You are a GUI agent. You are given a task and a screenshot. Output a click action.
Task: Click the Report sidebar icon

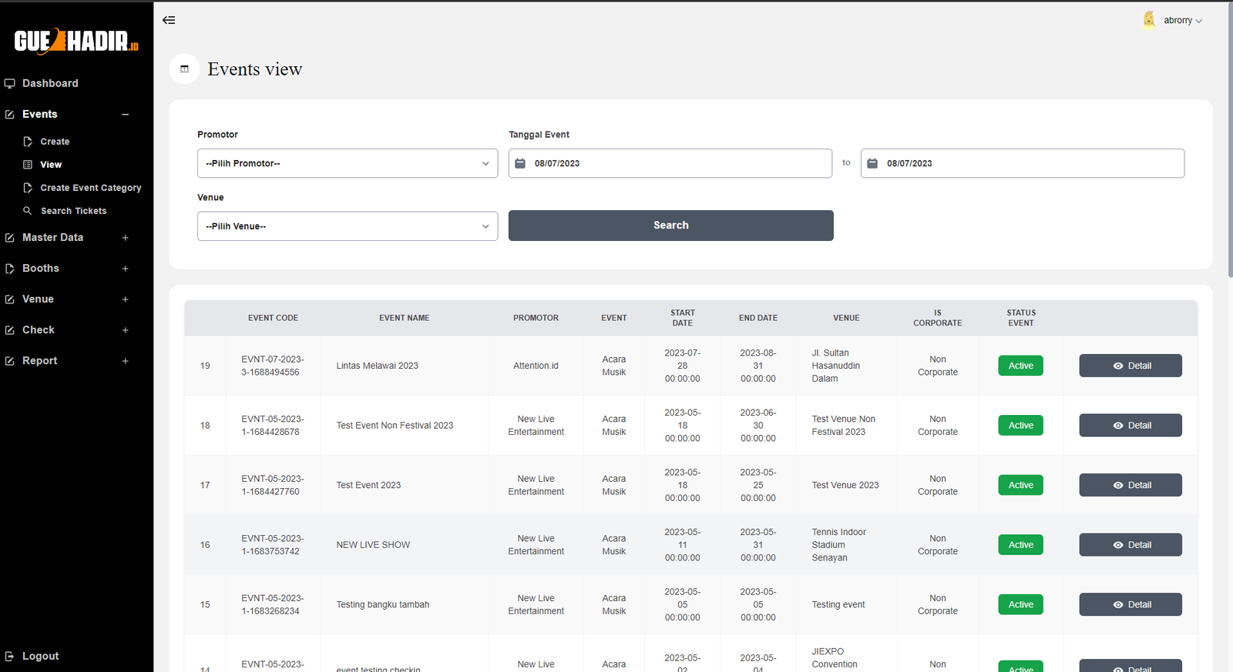click(x=10, y=361)
